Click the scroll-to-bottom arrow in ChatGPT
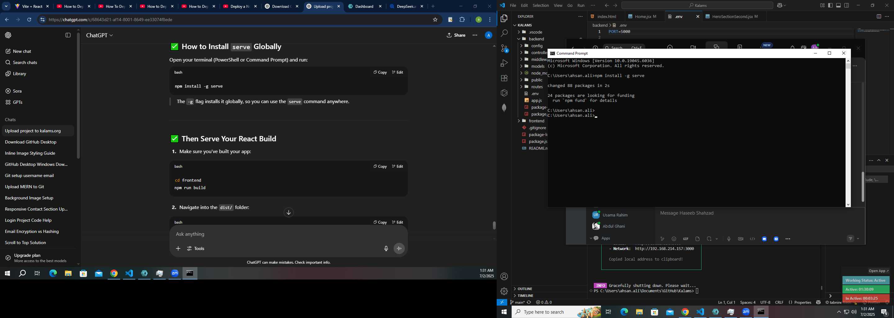894x318 pixels. [x=288, y=212]
